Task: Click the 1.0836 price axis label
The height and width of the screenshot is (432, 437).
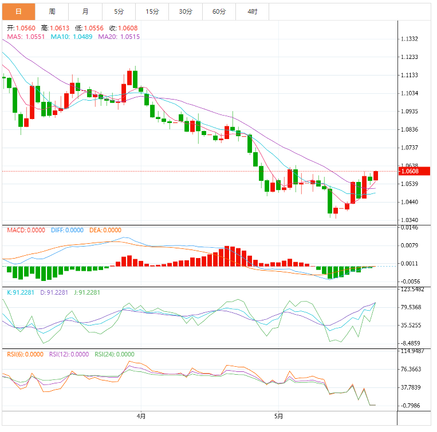Action: 410,129
